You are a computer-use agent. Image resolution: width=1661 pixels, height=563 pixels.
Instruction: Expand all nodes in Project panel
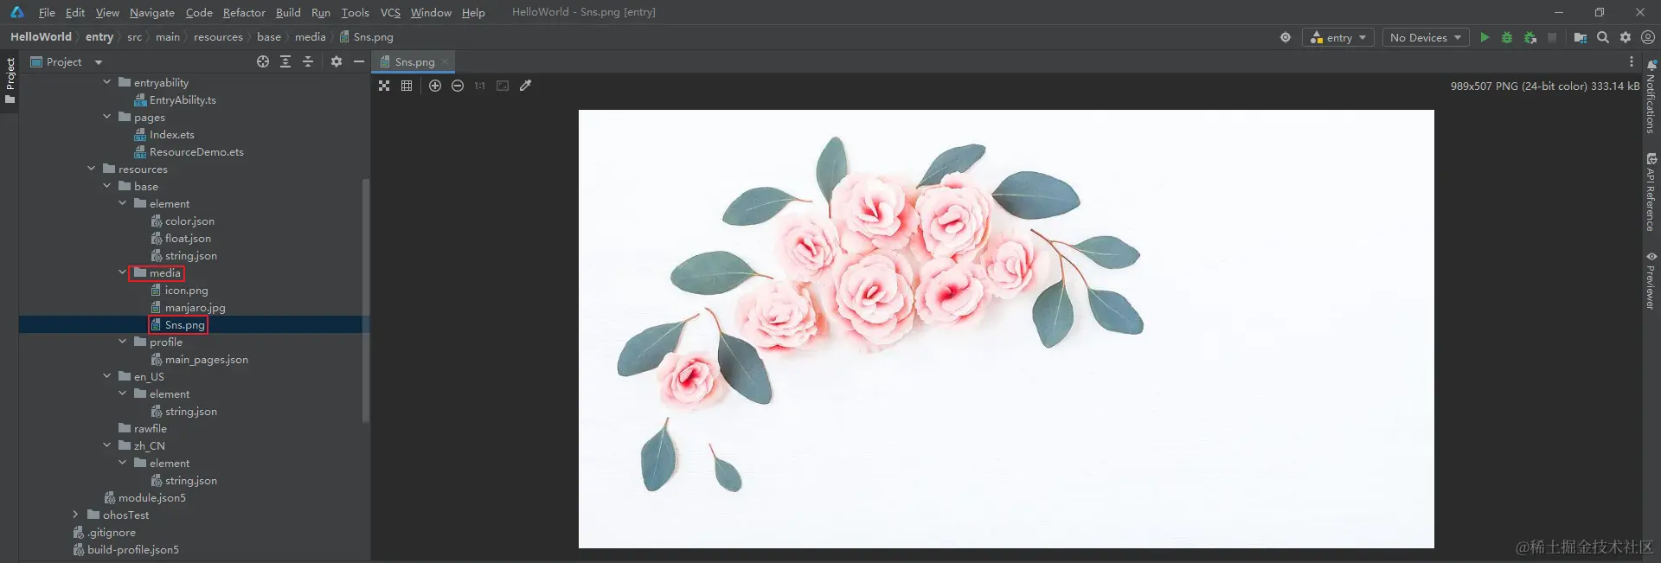coord(285,61)
